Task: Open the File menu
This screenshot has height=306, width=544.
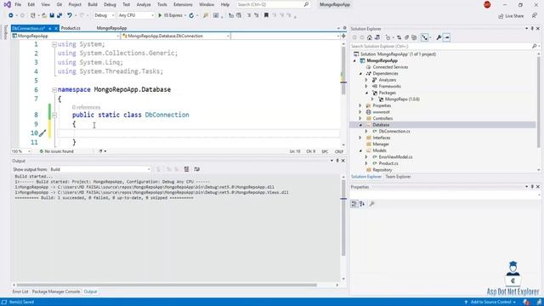Action: click(x=18, y=4)
